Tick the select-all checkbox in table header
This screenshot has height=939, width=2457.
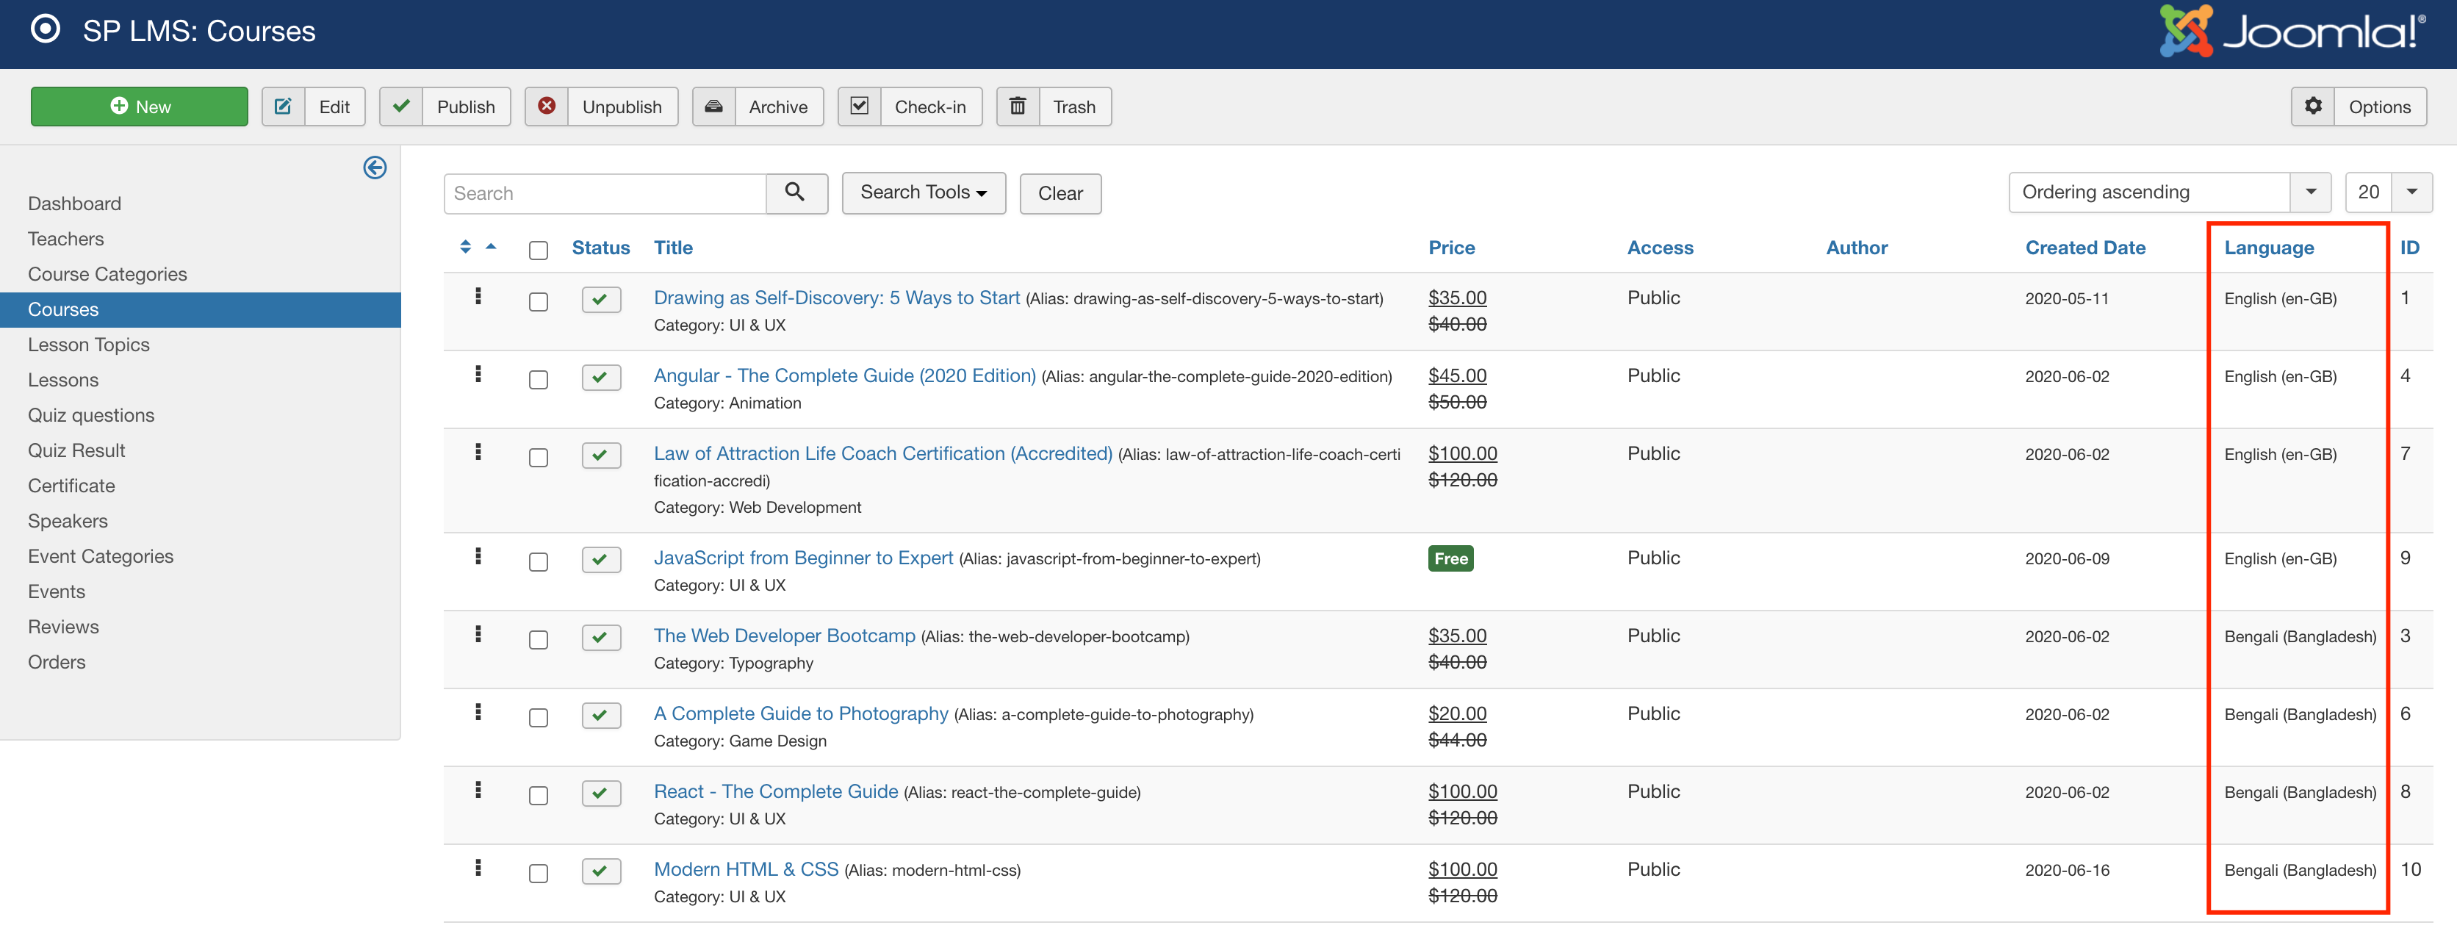point(538,250)
